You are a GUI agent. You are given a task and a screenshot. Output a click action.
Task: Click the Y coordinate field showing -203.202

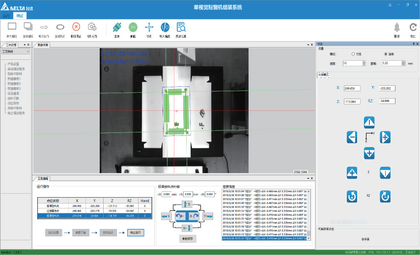pos(387,88)
